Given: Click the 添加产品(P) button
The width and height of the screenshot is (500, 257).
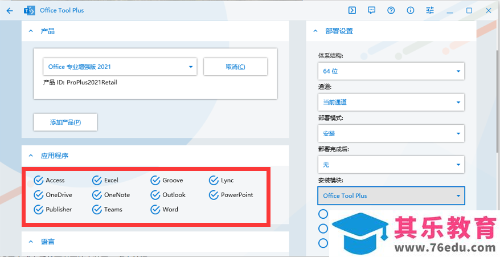Looking at the screenshot, I should click(x=65, y=122).
